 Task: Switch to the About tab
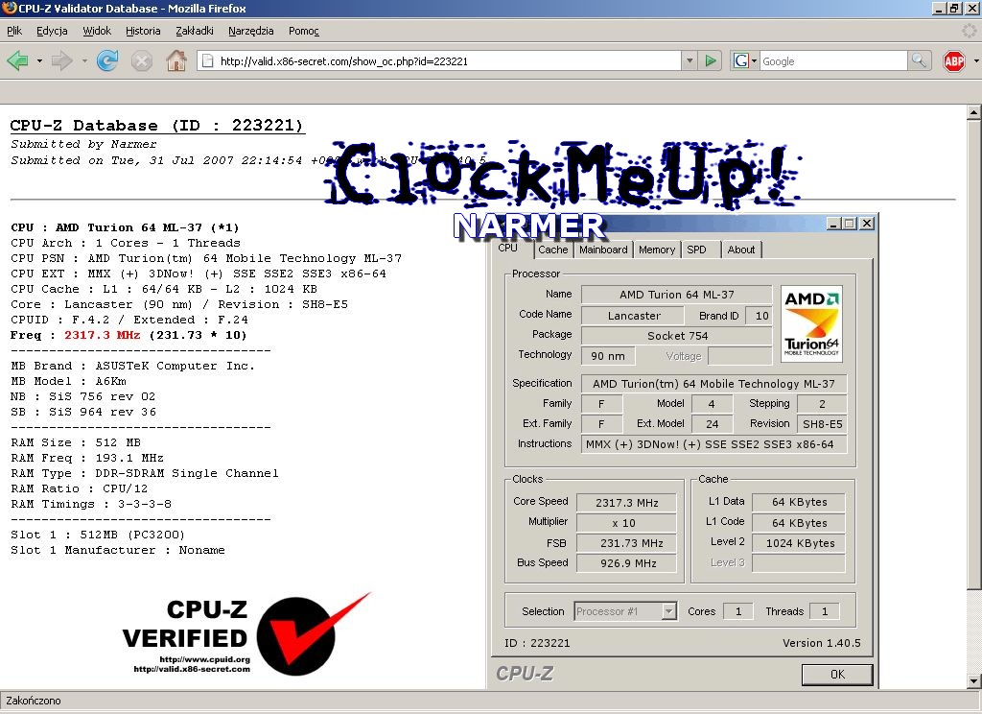point(741,250)
